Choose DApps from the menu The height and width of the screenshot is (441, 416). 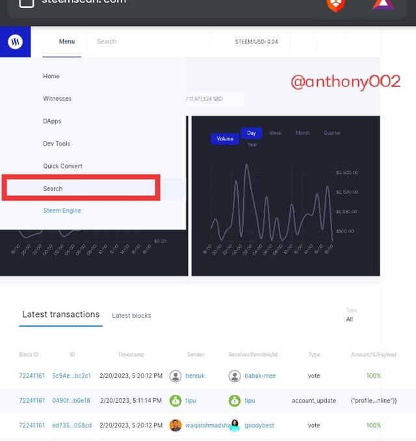(x=52, y=121)
